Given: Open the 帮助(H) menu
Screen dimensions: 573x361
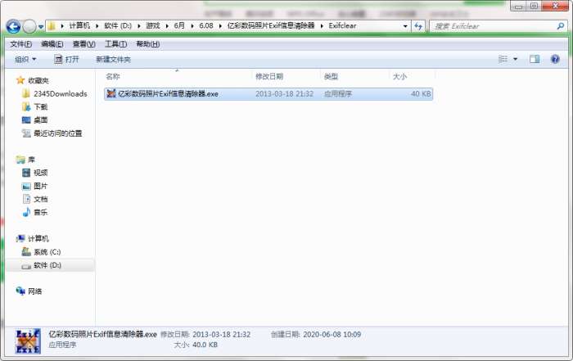Looking at the screenshot, I should click(147, 44).
